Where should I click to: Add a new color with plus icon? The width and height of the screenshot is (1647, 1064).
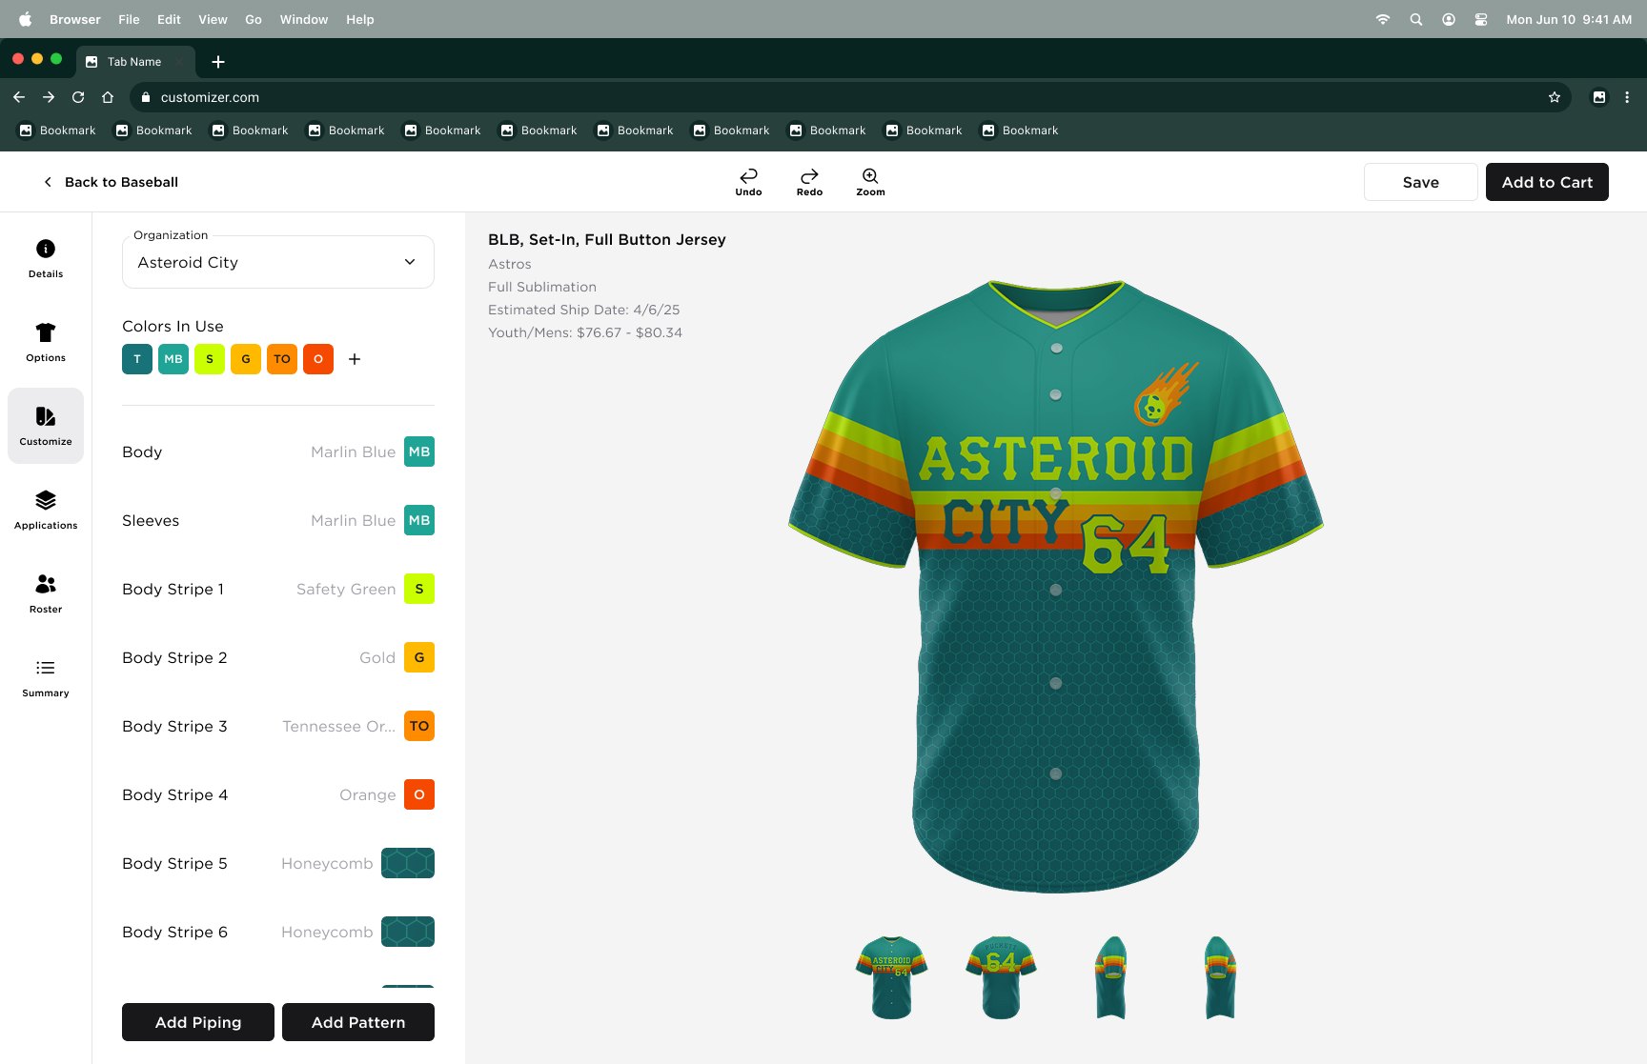pos(355,359)
